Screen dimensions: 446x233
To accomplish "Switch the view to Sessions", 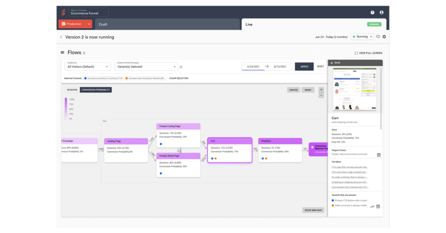I will click(72, 90).
